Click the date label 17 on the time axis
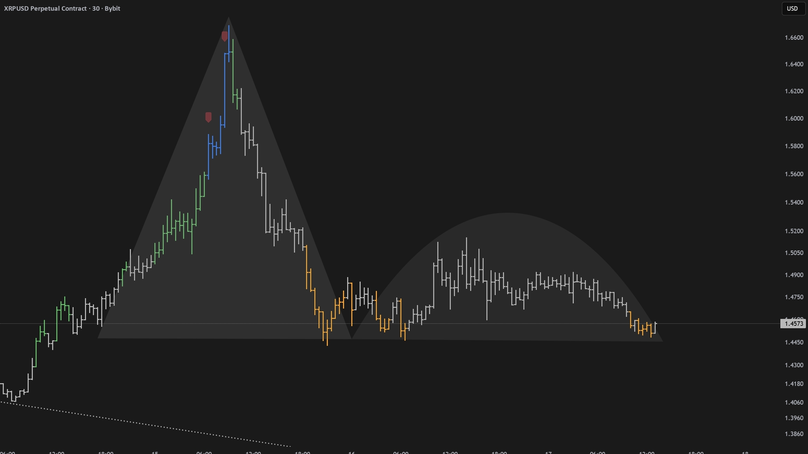Viewport: 808px width, 454px height. [x=548, y=452]
